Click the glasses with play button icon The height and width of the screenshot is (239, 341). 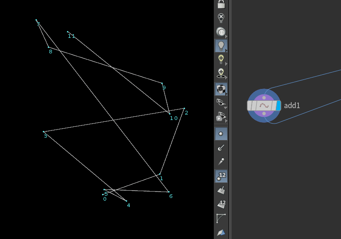(221, 116)
